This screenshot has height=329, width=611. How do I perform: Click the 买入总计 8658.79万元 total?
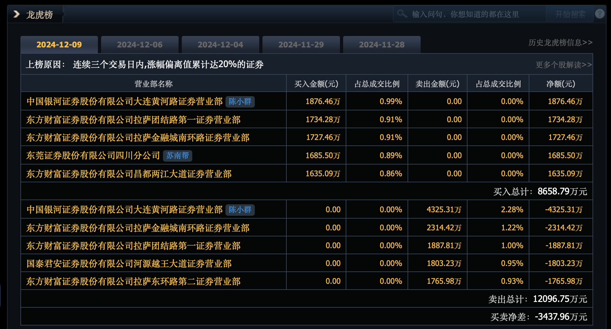point(540,192)
